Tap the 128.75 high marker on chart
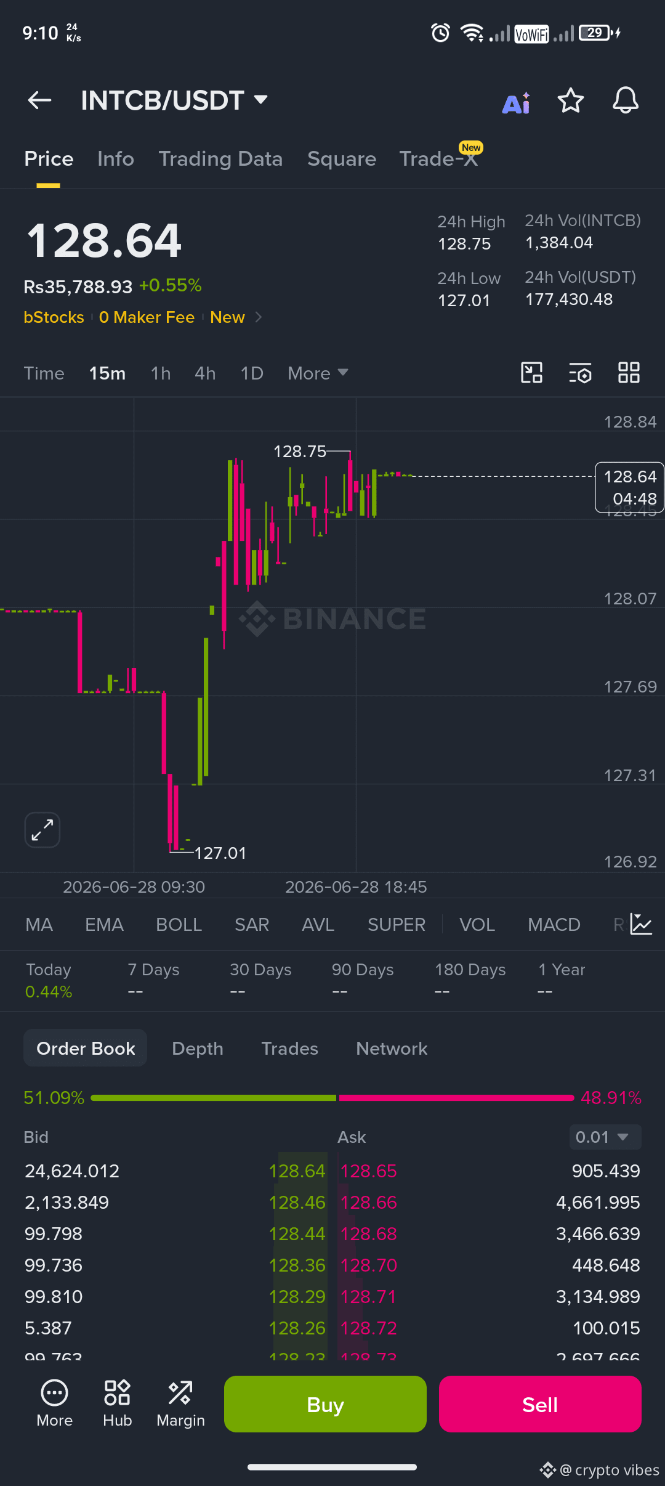The image size is (665, 1486). [x=299, y=452]
